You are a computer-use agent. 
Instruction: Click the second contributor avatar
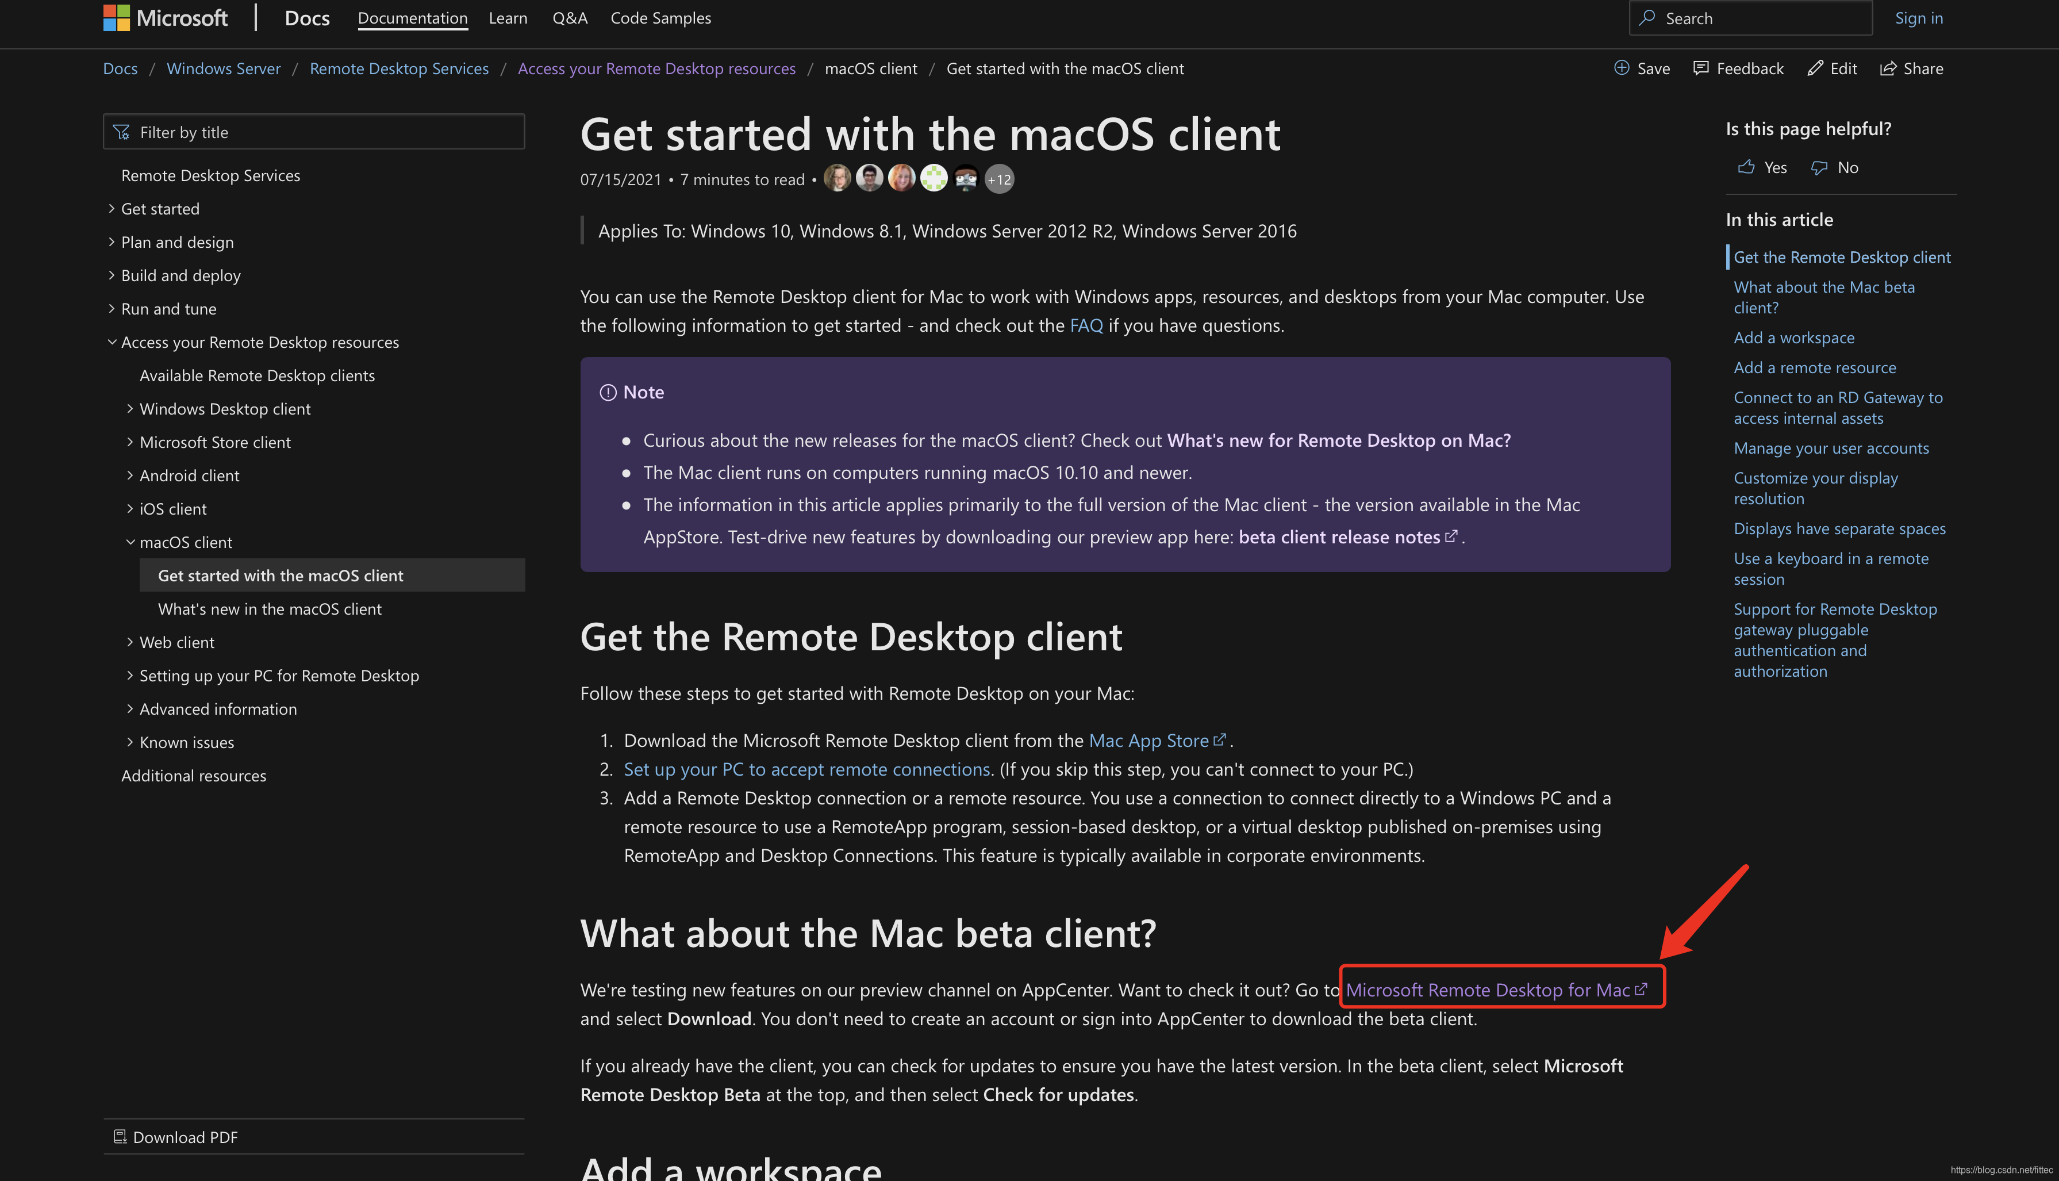click(x=870, y=178)
